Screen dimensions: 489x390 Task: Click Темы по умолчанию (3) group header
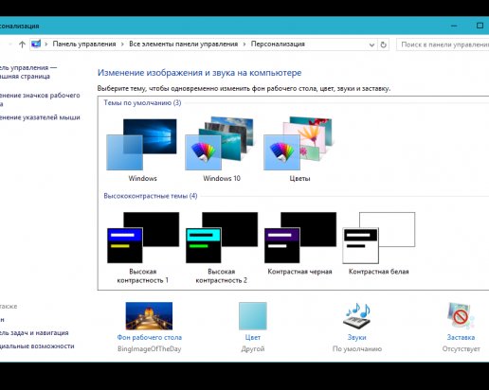tap(142, 103)
